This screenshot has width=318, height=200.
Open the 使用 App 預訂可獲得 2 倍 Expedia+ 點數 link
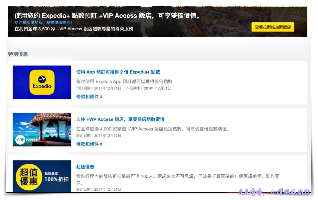pos(118,72)
